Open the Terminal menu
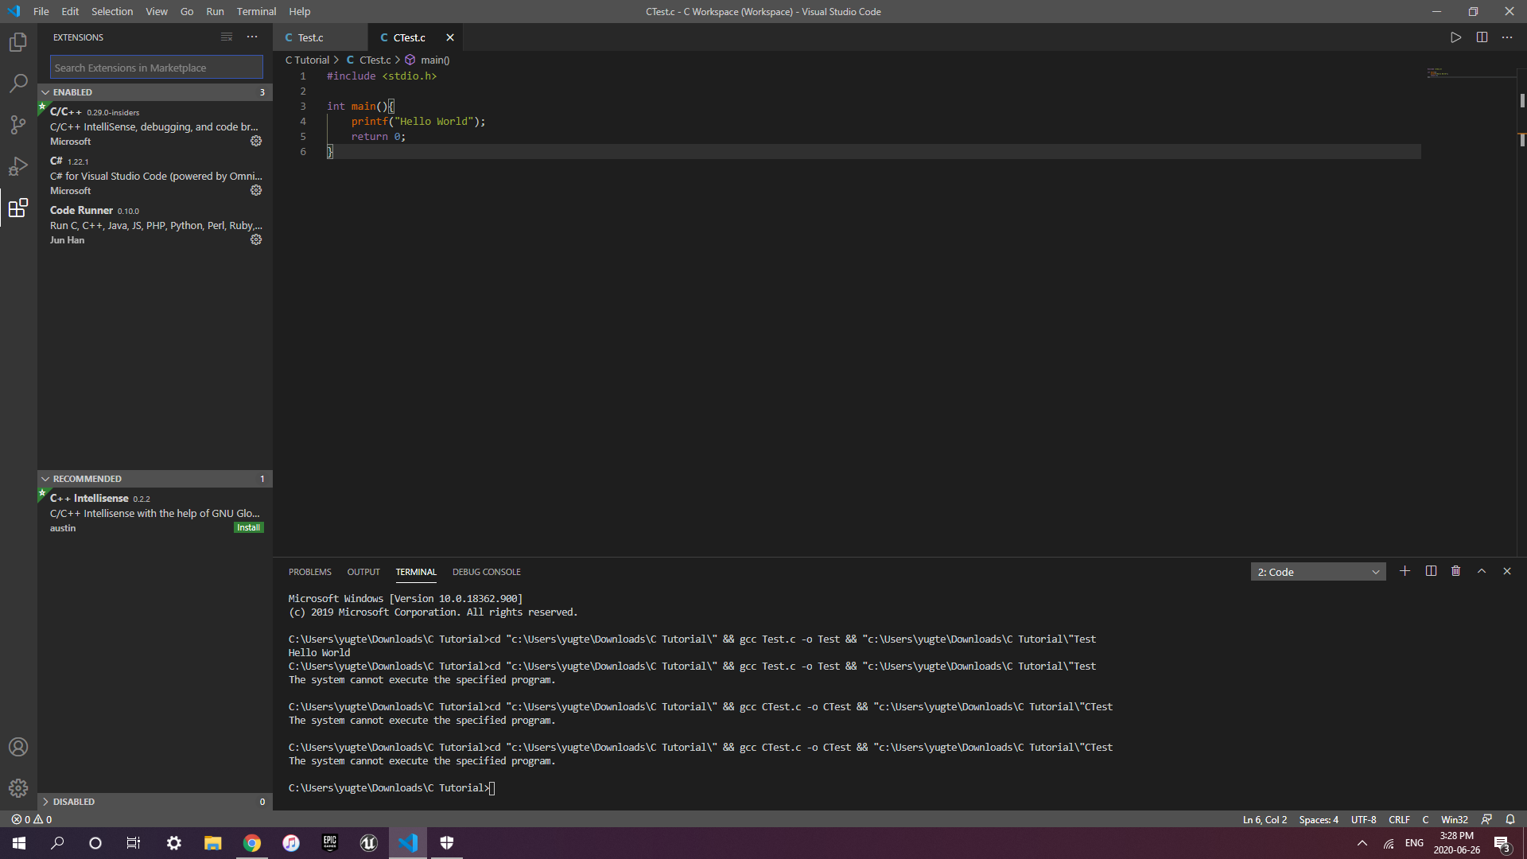Viewport: 1527px width, 859px height. (x=255, y=11)
